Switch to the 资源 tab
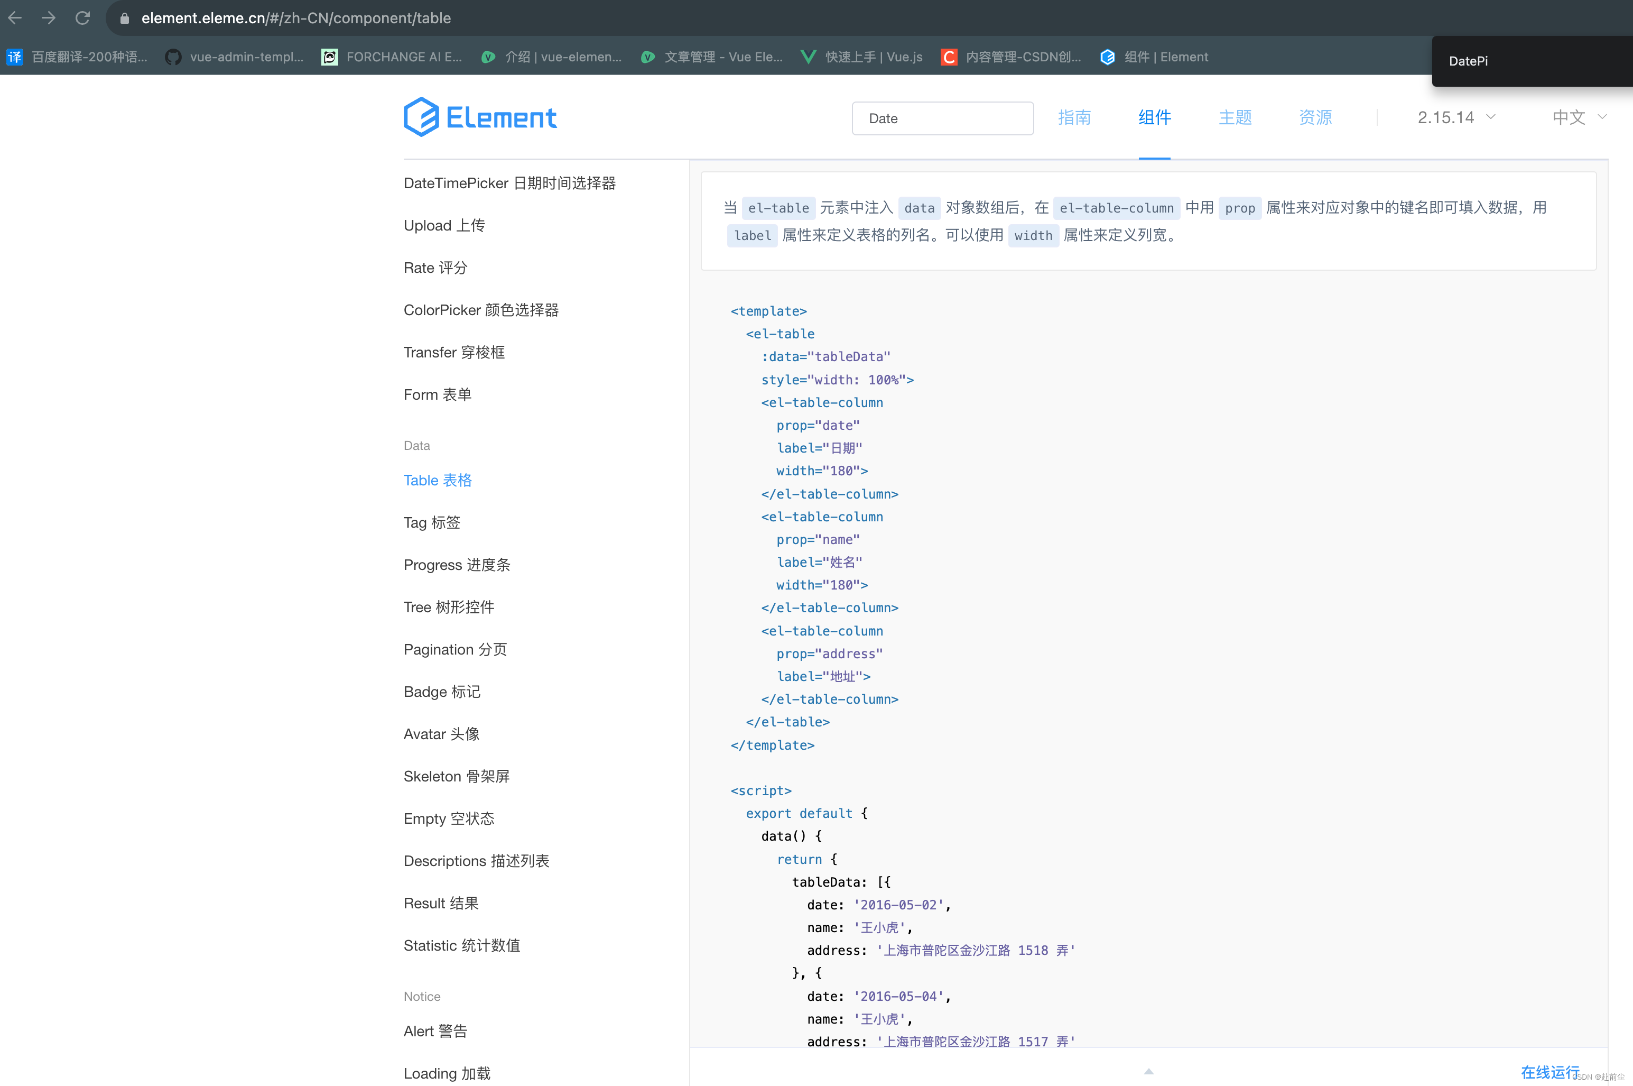The width and height of the screenshot is (1633, 1086). [x=1315, y=117]
